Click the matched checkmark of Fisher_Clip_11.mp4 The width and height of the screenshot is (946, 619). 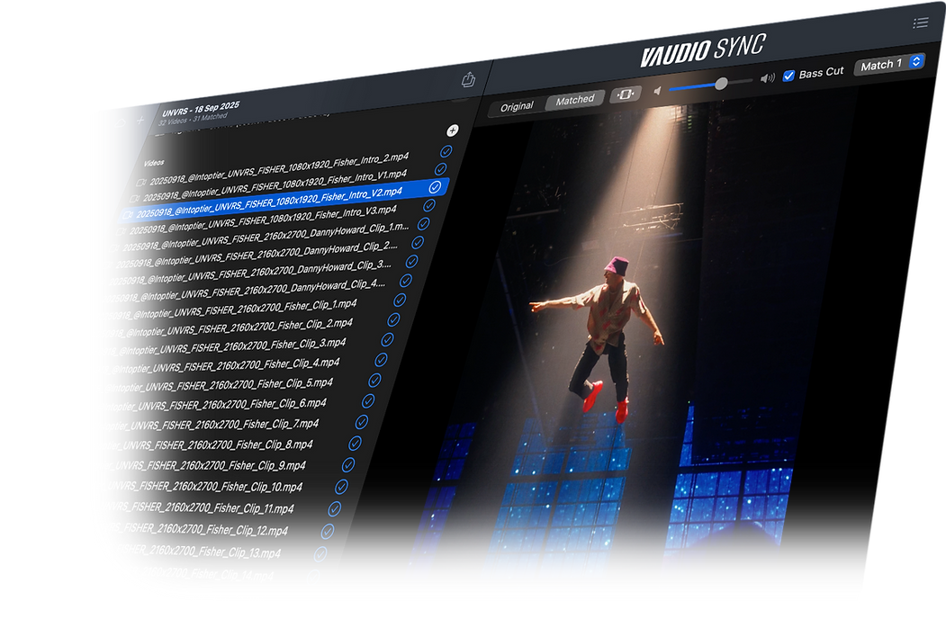[x=334, y=508]
